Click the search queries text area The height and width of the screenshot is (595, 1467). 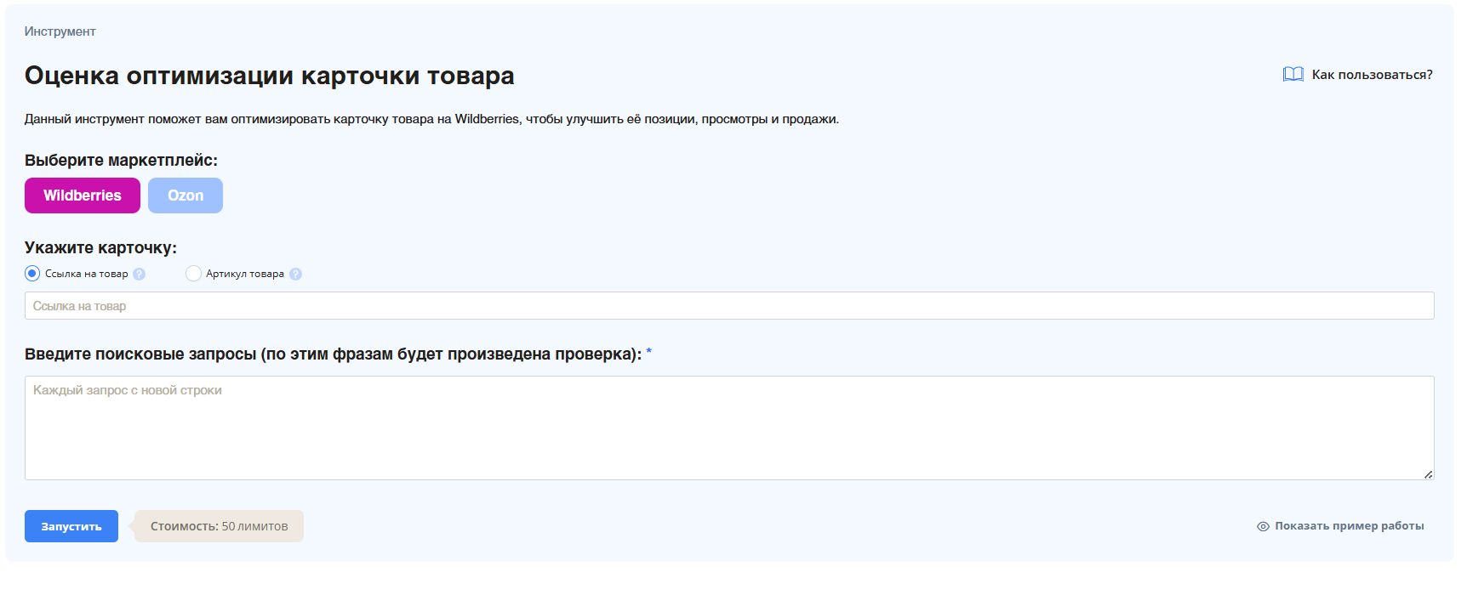(x=728, y=428)
